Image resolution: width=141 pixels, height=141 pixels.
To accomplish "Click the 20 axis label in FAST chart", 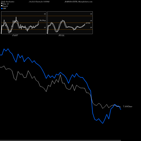I will pyautogui.click(x=45, y=28).
